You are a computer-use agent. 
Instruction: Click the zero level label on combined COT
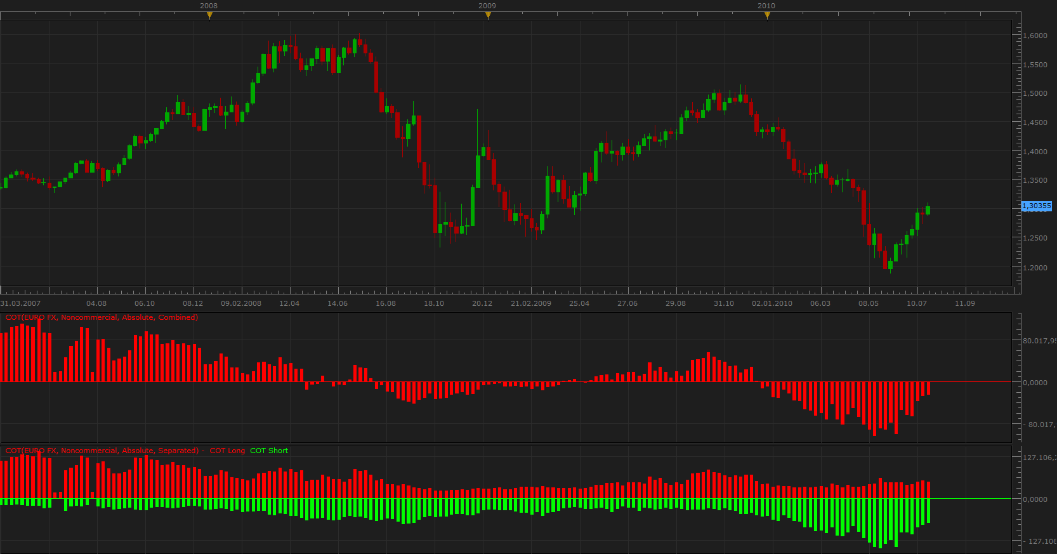[1035, 383]
